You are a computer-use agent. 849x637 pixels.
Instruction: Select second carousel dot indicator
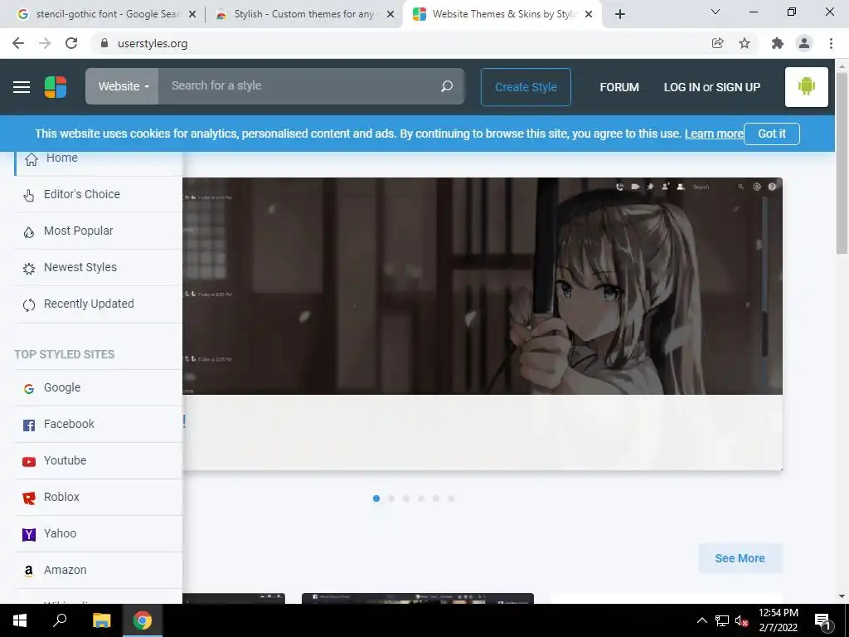coord(391,498)
